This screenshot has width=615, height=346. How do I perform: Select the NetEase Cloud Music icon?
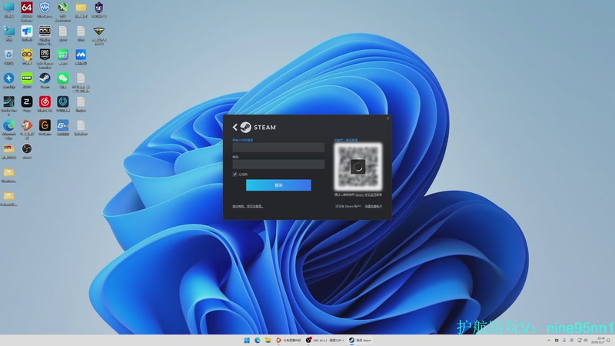[45, 102]
